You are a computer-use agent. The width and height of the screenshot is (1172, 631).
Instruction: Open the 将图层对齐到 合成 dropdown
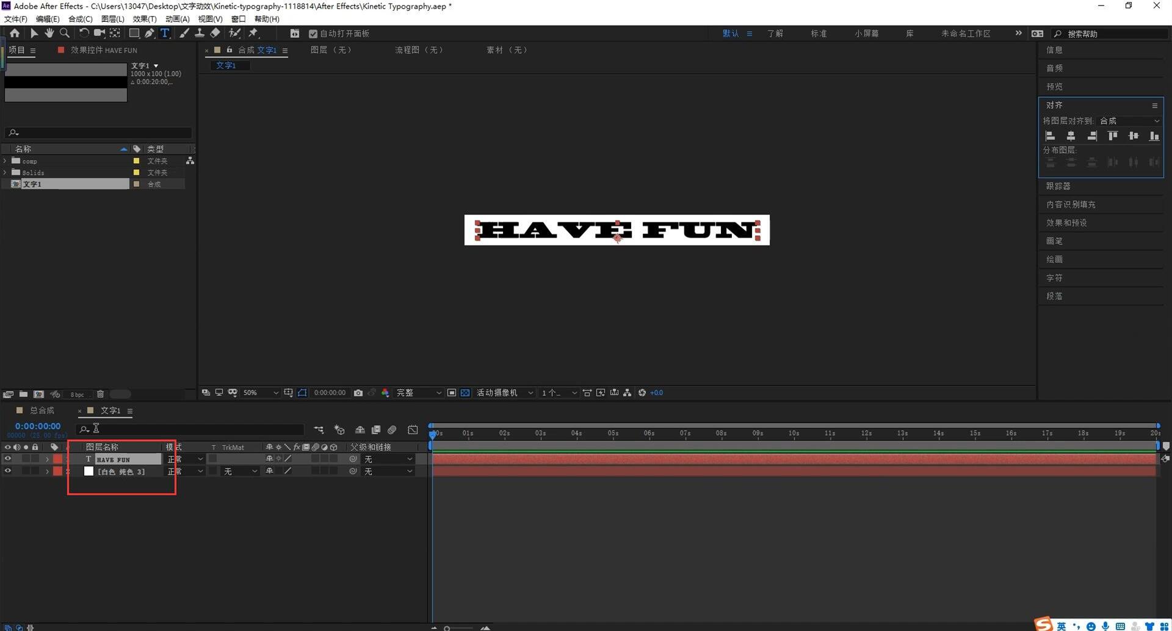click(x=1129, y=121)
